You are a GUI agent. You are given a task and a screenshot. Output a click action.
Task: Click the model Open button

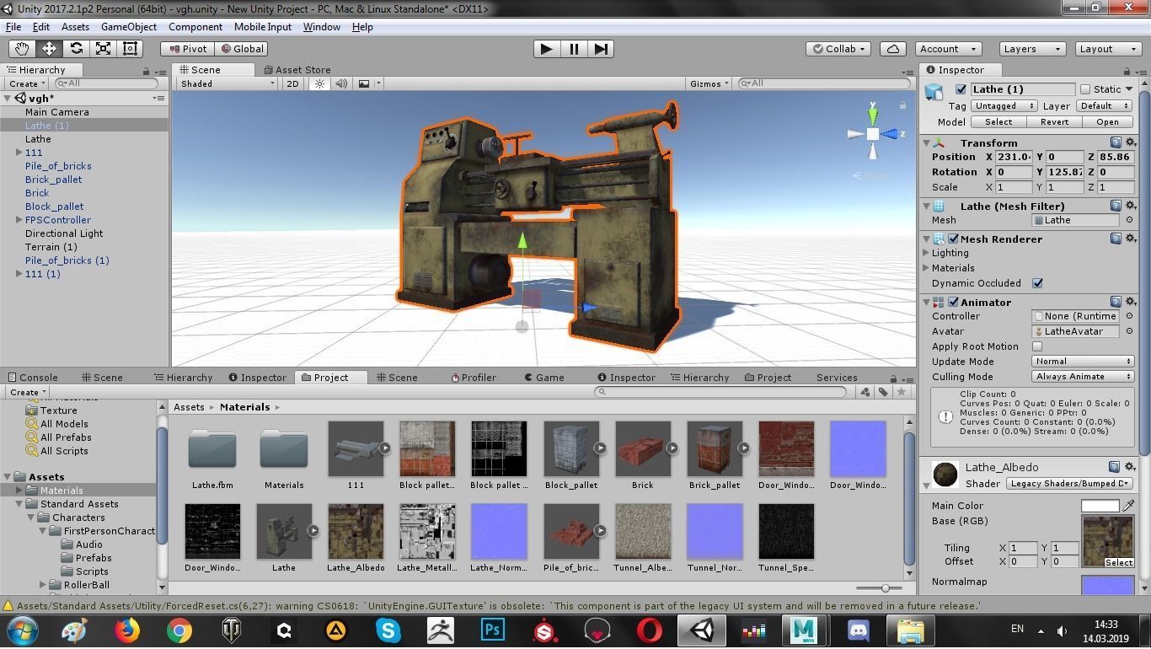coord(1108,122)
